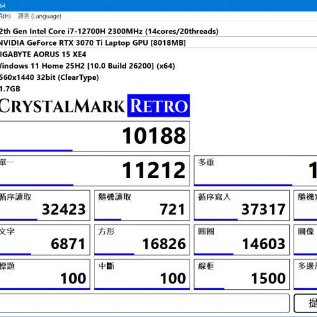Open the 語言 (Language) menu
The width and height of the screenshot is (317, 317).
pyautogui.click(x=40, y=16)
